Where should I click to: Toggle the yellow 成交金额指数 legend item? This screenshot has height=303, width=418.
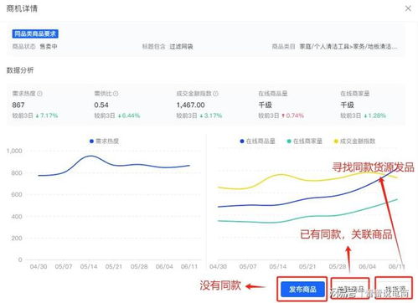[354, 141]
